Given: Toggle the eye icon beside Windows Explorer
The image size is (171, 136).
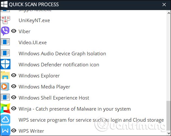Looking at the screenshot, I should (14, 75).
